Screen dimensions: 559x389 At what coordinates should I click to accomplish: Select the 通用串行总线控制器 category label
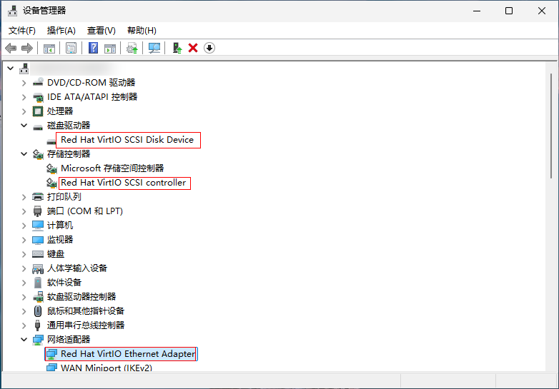point(86,325)
